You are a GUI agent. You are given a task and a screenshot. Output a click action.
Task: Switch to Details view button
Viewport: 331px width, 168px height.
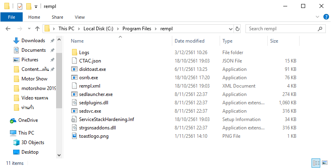pos(317,163)
